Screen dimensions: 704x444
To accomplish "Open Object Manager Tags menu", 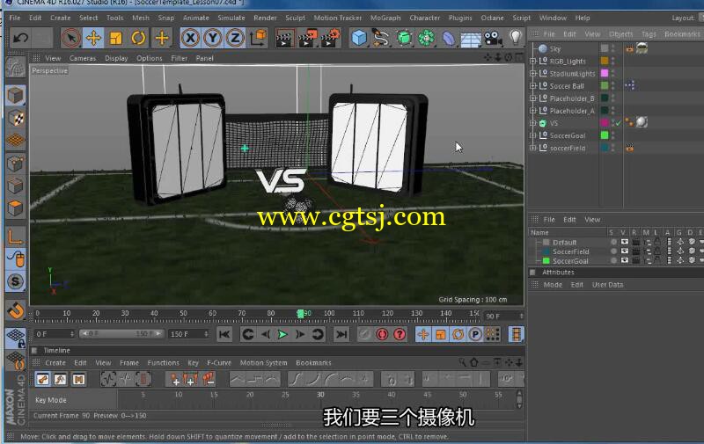I will tap(649, 34).
